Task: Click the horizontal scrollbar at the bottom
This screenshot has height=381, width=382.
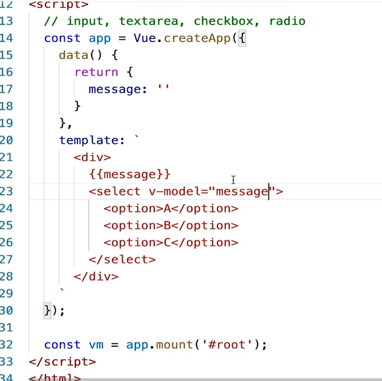Action: [x=205, y=379]
